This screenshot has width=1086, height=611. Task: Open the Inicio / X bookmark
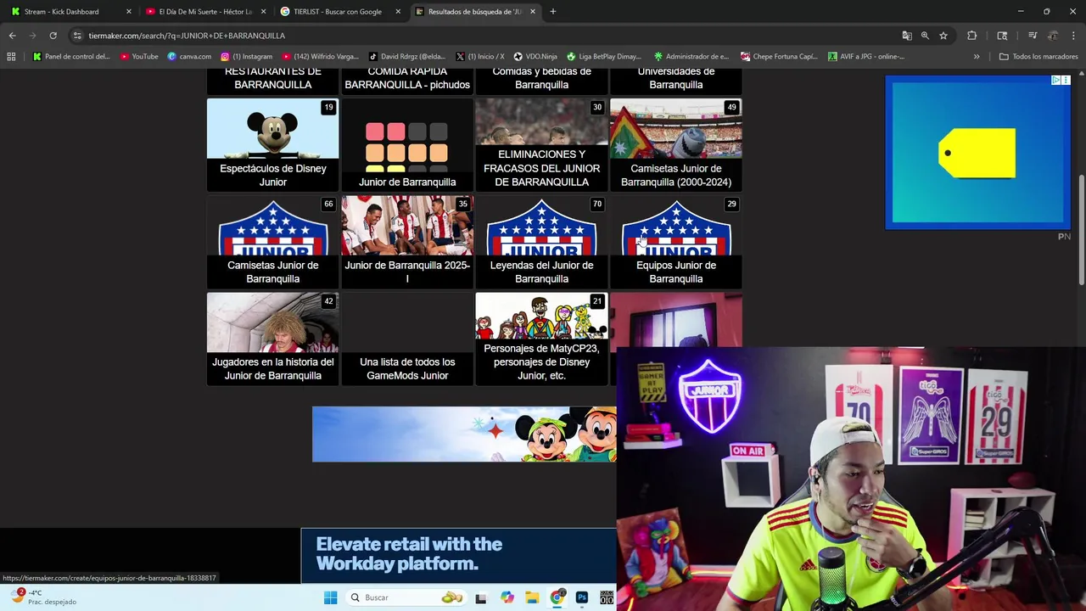point(479,57)
